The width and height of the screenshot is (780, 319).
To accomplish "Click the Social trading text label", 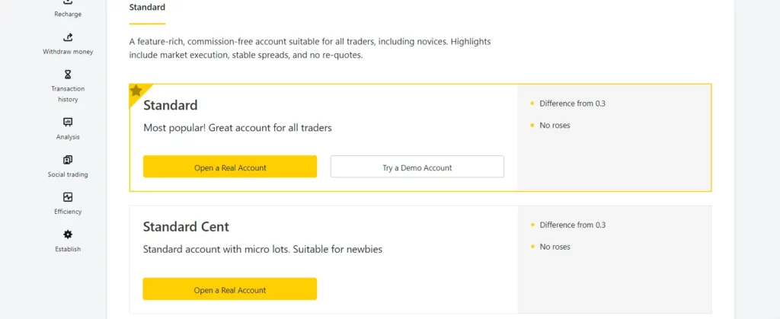I will tap(68, 174).
